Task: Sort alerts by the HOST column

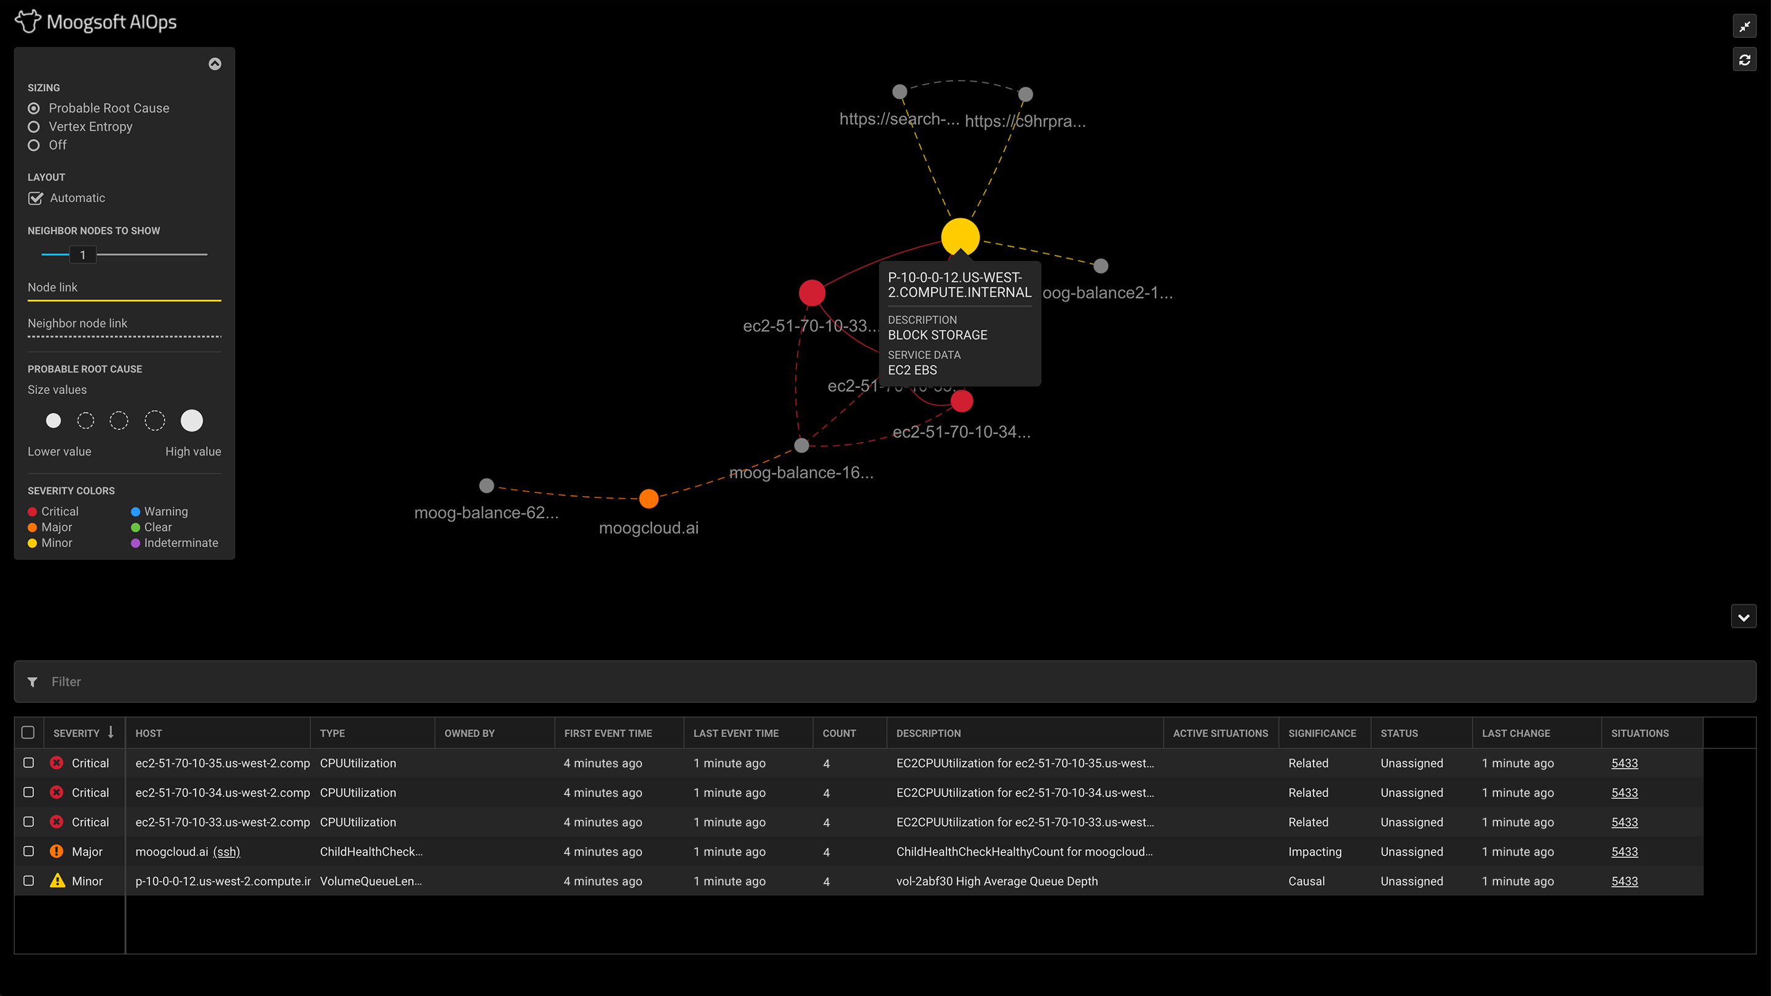Action: tap(148, 733)
